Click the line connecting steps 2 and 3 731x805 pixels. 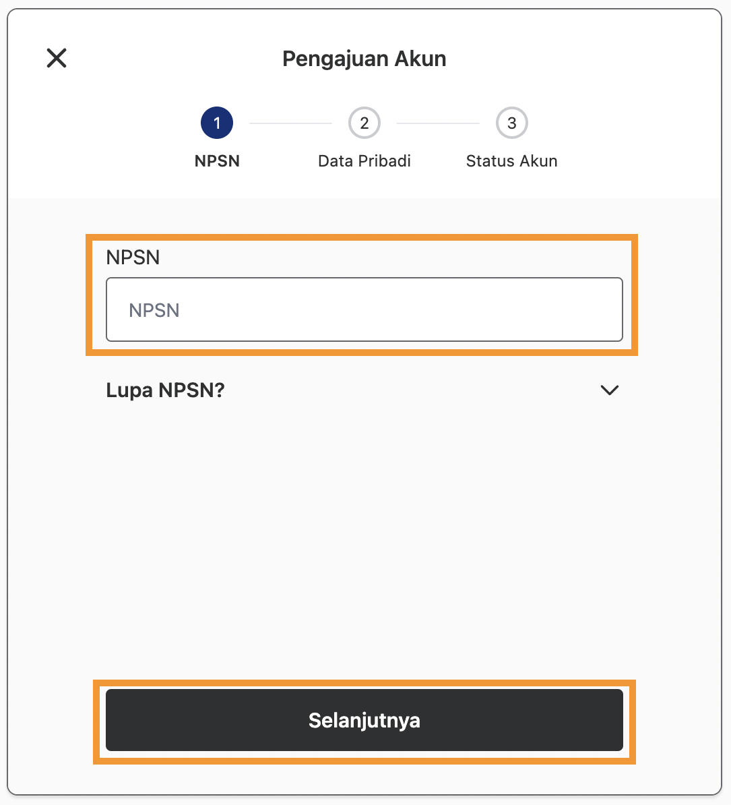click(438, 123)
